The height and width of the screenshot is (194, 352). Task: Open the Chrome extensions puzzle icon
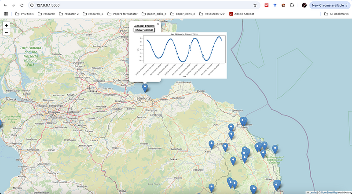click(x=292, y=5)
